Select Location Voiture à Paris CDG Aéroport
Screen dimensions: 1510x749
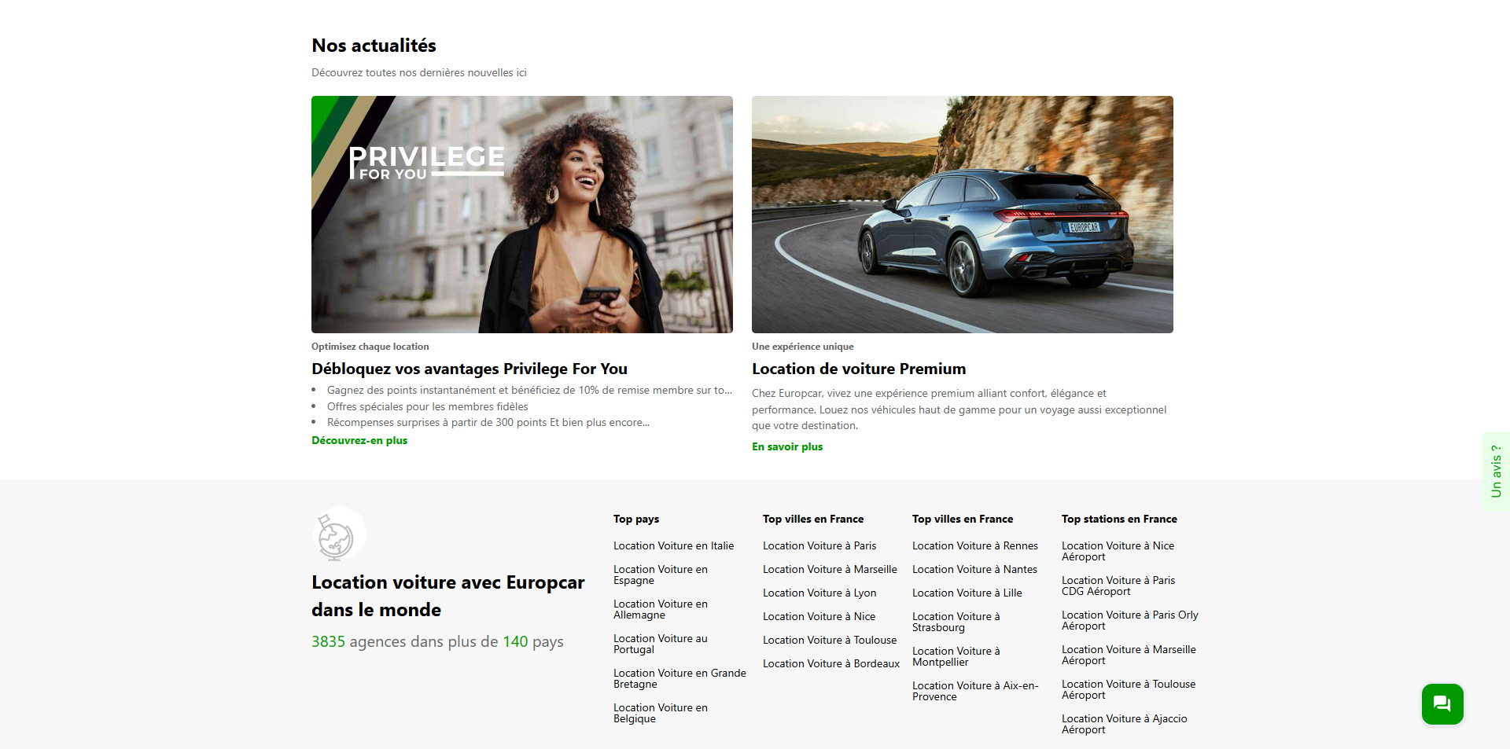click(1118, 586)
